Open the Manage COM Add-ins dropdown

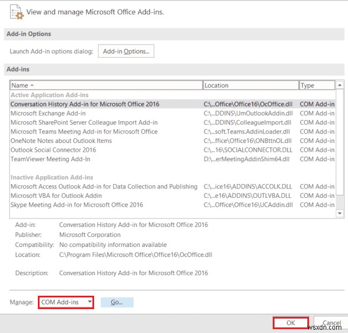66,302
